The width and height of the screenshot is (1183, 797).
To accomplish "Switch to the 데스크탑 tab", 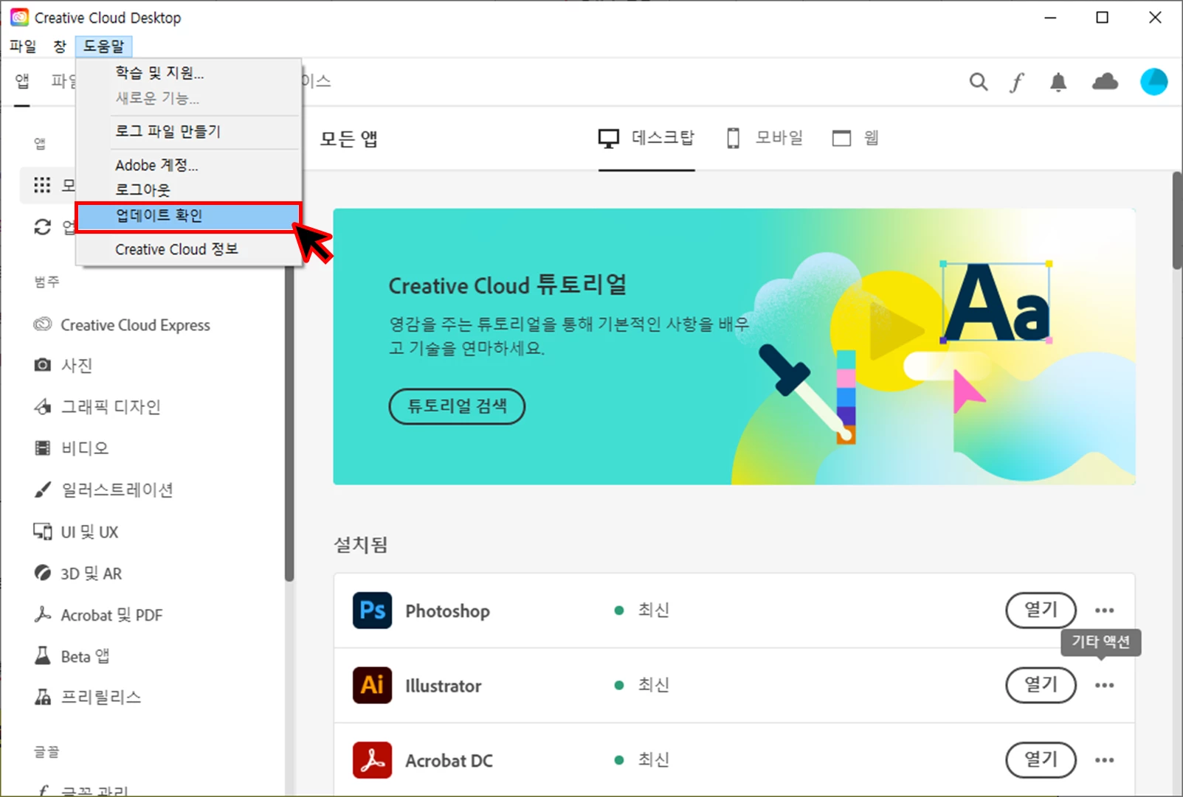I will [x=646, y=138].
